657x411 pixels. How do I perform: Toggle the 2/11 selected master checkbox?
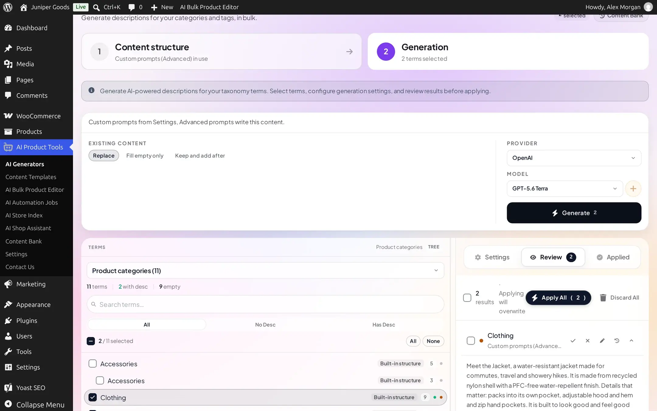tap(91, 341)
